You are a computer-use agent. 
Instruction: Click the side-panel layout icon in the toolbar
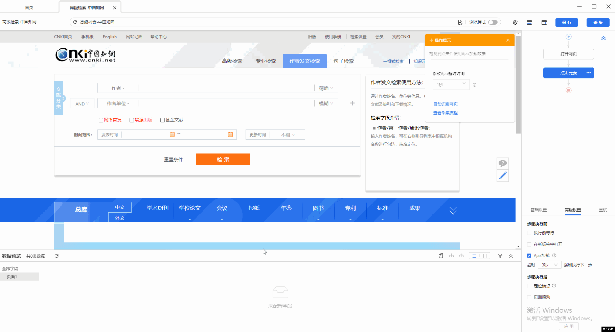pos(544,22)
